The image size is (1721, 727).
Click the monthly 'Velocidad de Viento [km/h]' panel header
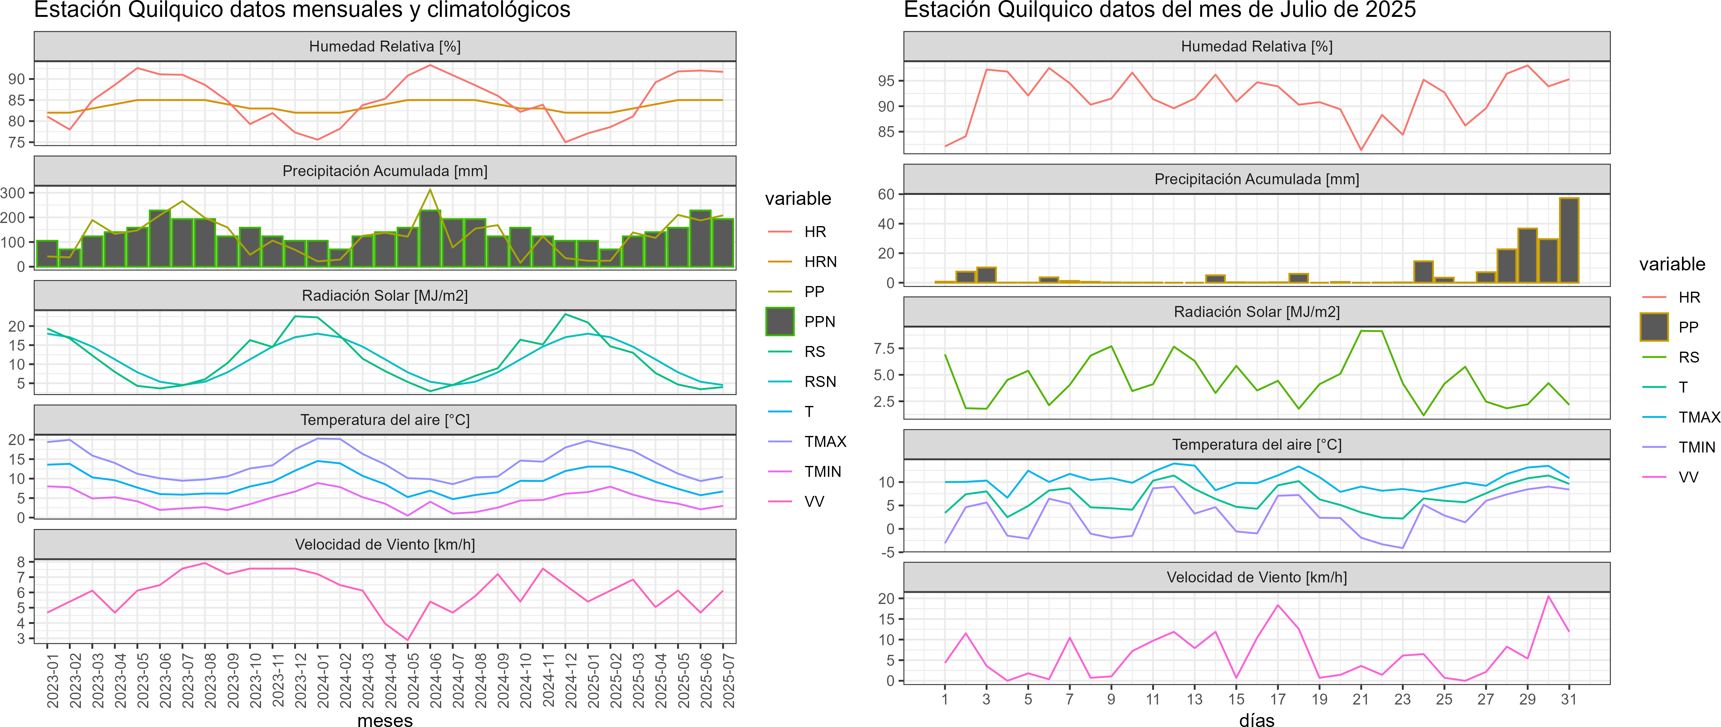[385, 545]
